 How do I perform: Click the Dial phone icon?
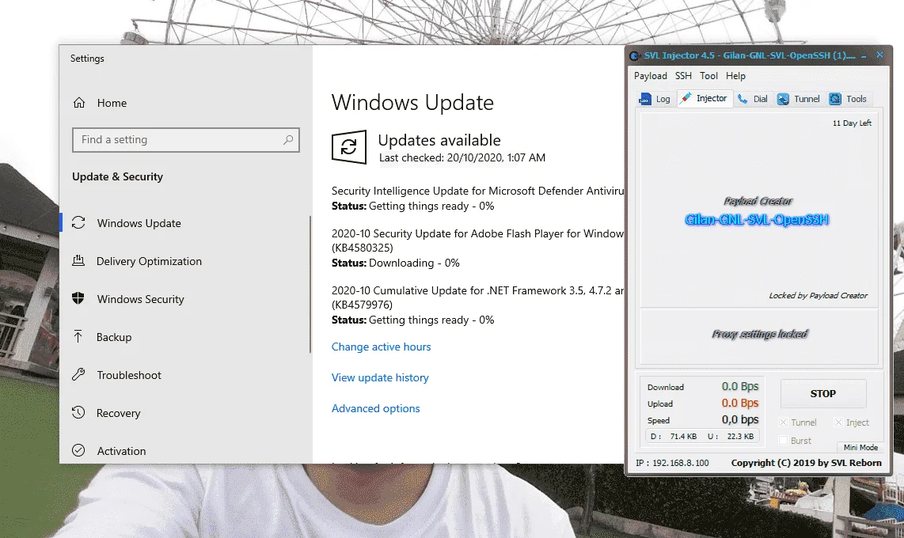[743, 99]
